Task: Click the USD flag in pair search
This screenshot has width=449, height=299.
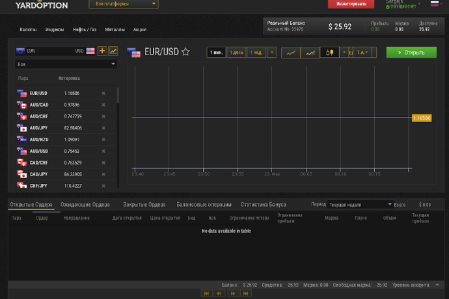Action: click(90, 51)
